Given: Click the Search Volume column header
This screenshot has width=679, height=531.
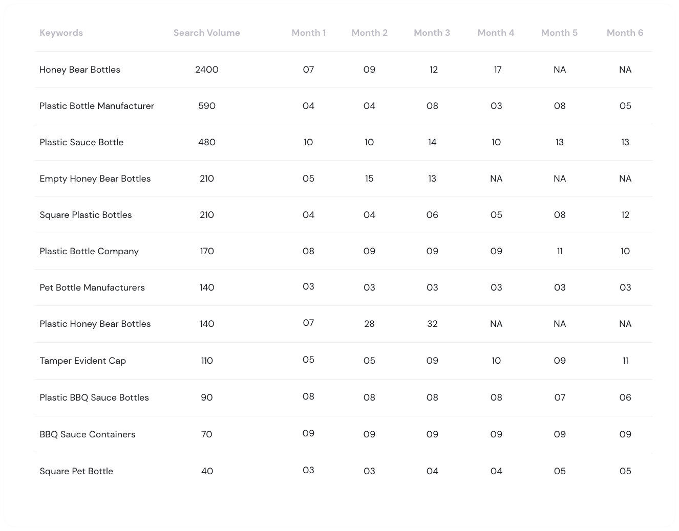Looking at the screenshot, I should 206,33.
